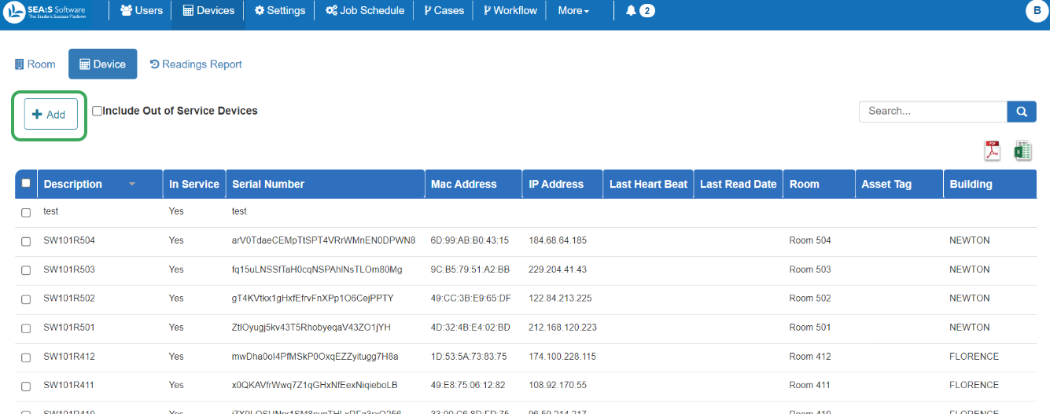1050x414 pixels.
Task: Check the SW101R412 row checkbox
Action: pos(26,357)
